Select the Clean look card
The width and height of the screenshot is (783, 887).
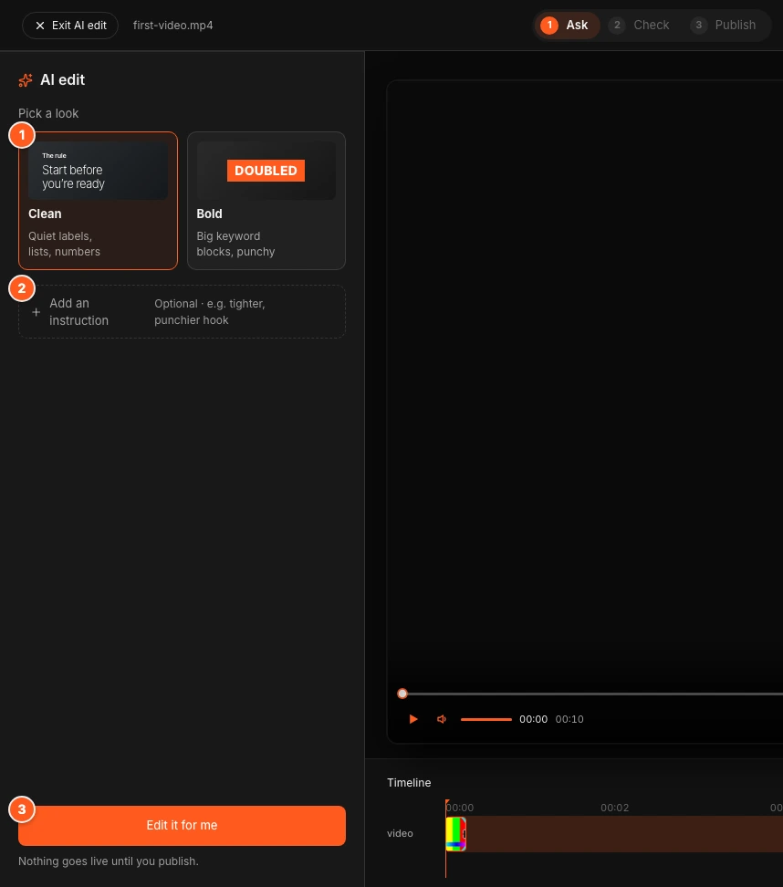[98, 201]
